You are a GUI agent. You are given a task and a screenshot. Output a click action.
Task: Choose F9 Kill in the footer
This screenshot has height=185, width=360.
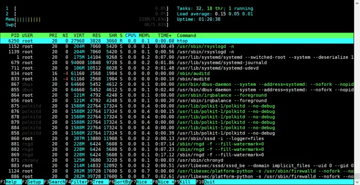click(185, 182)
